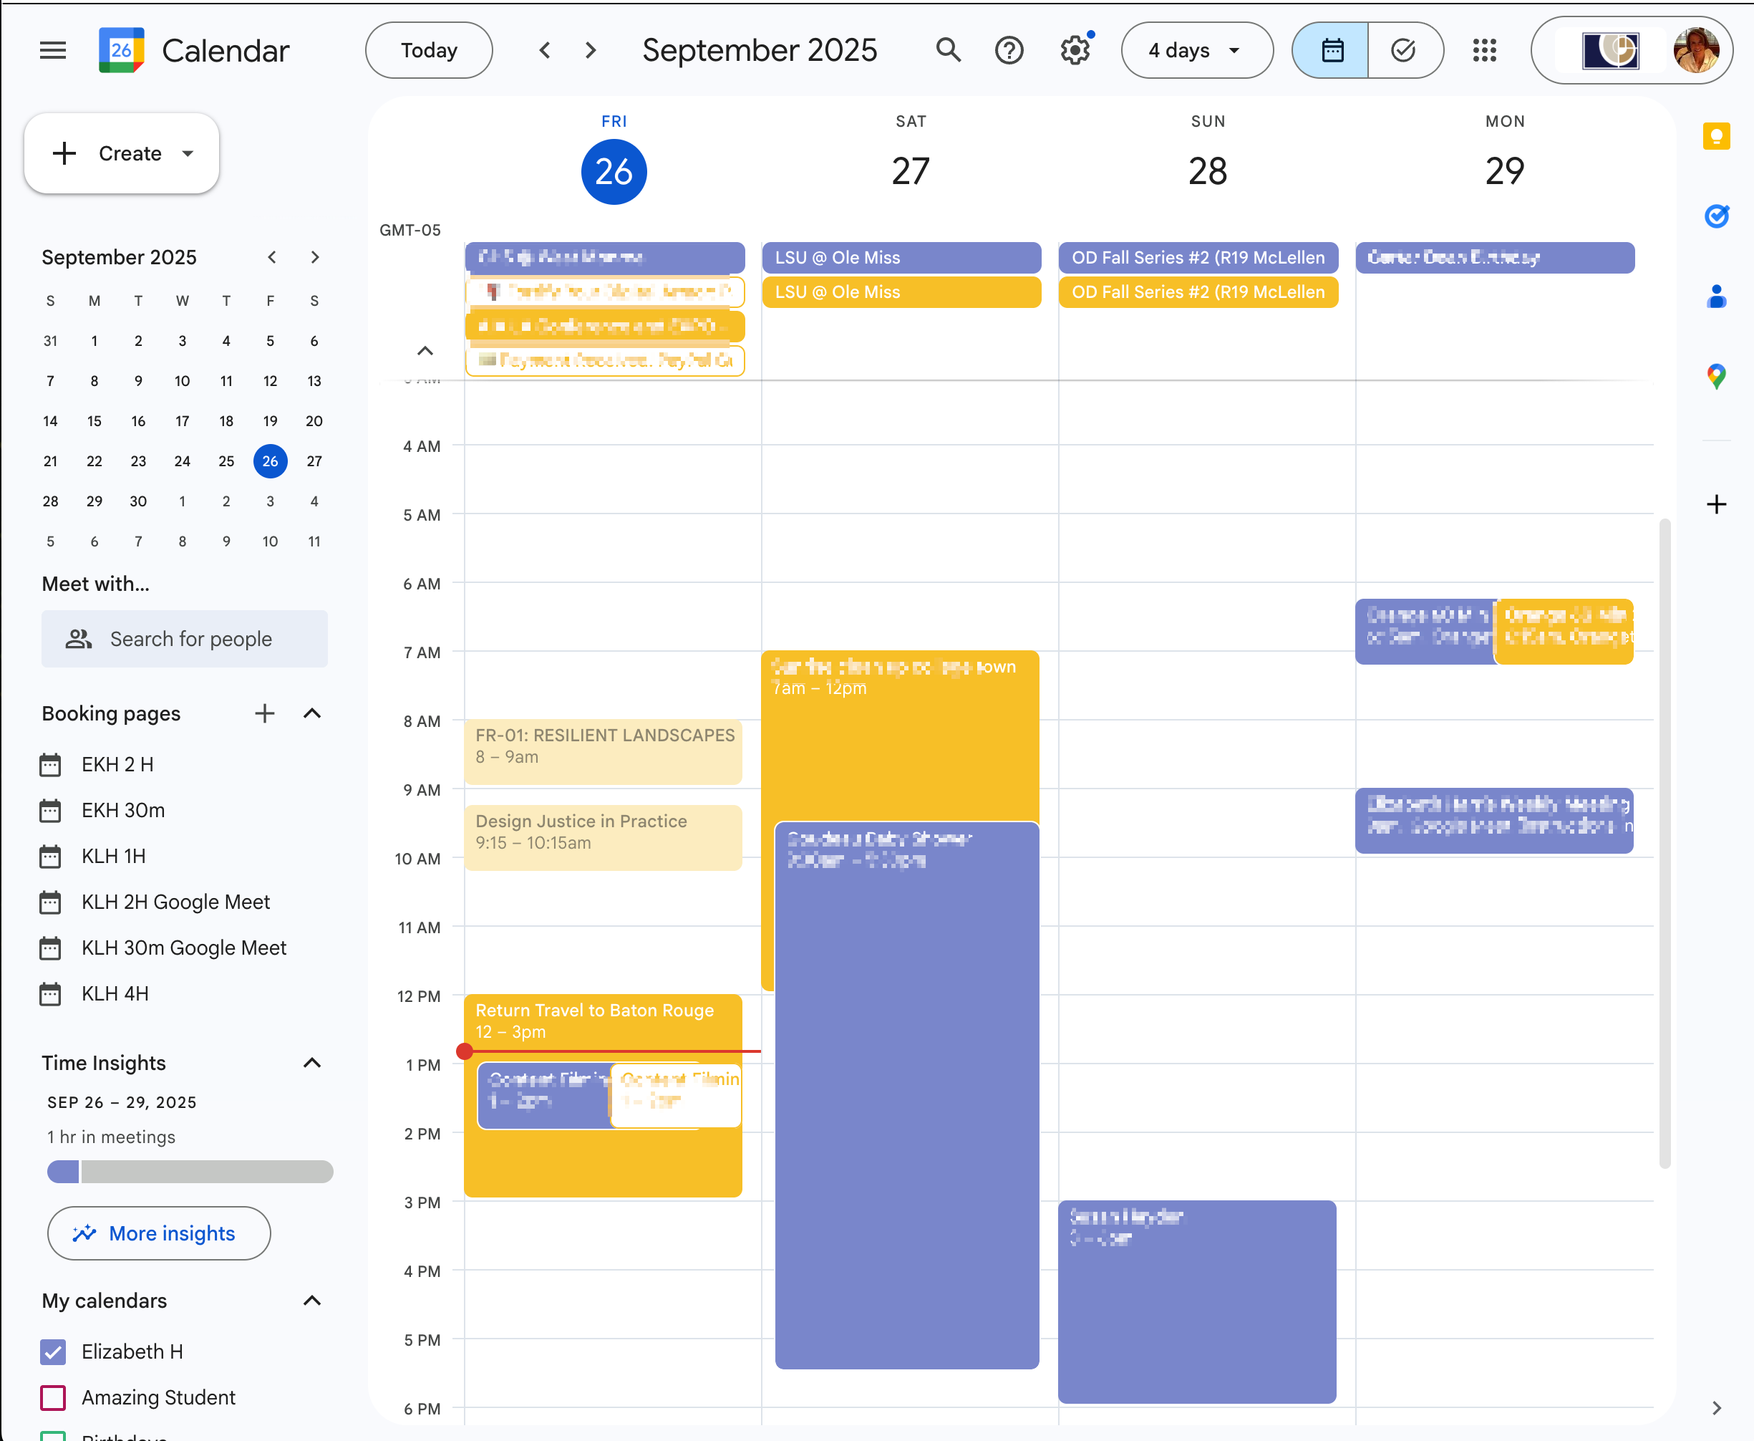Open the support help icon
Image resolution: width=1754 pixels, height=1441 pixels.
pyautogui.click(x=1009, y=51)
